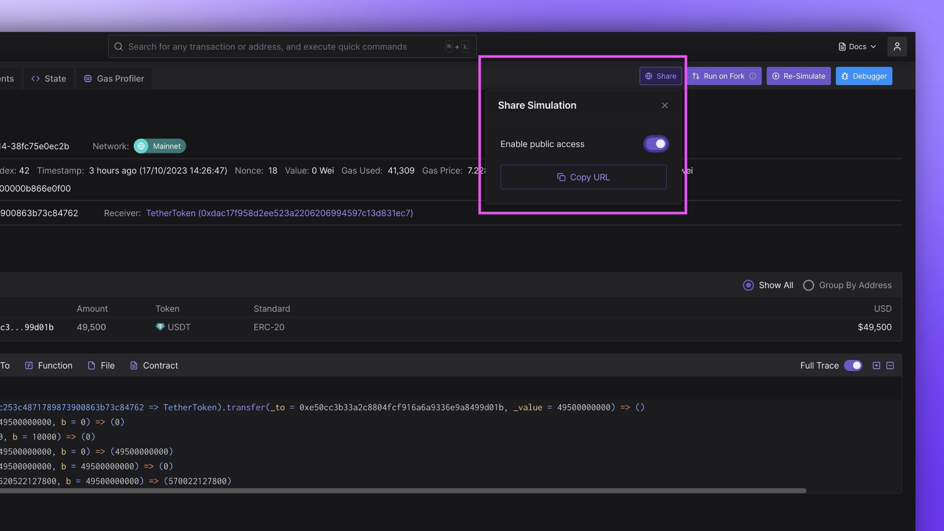Close the Share Simulation popup
This screenshot has height=531, width=944.
[x=665, y=105]
